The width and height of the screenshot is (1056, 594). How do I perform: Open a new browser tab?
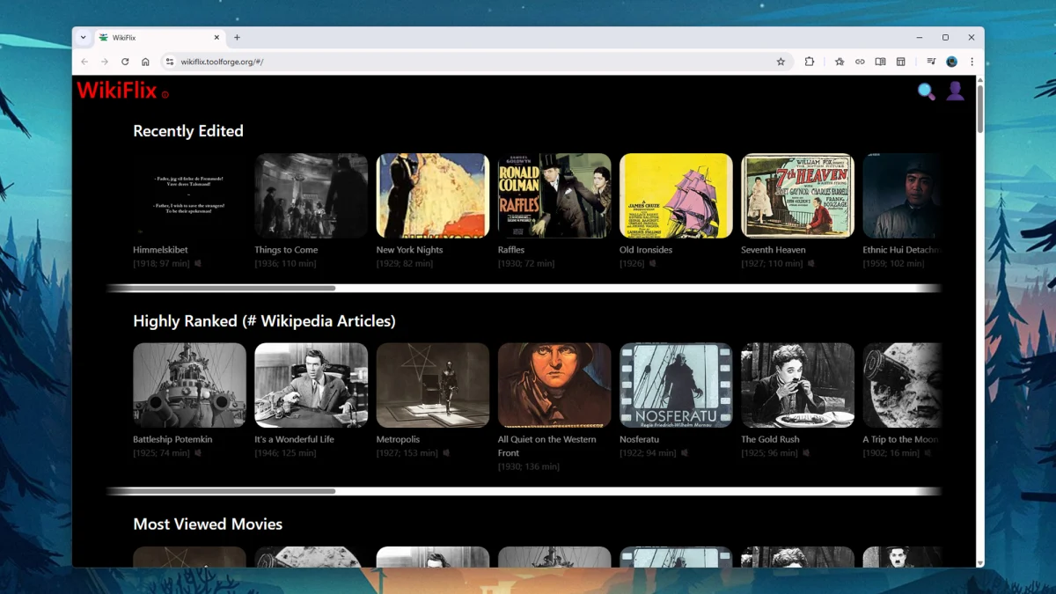tap(237, 38)
